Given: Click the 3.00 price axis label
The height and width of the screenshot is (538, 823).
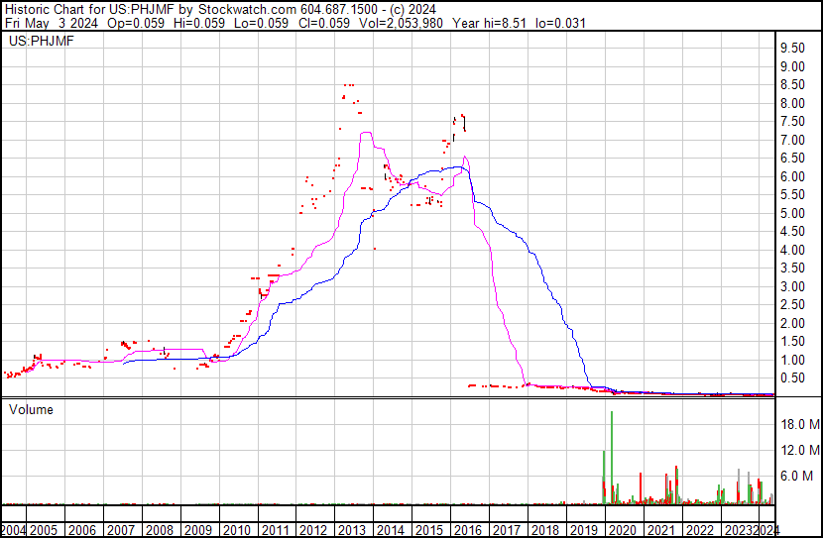Looking at the screenshot, I should (792, 286).
